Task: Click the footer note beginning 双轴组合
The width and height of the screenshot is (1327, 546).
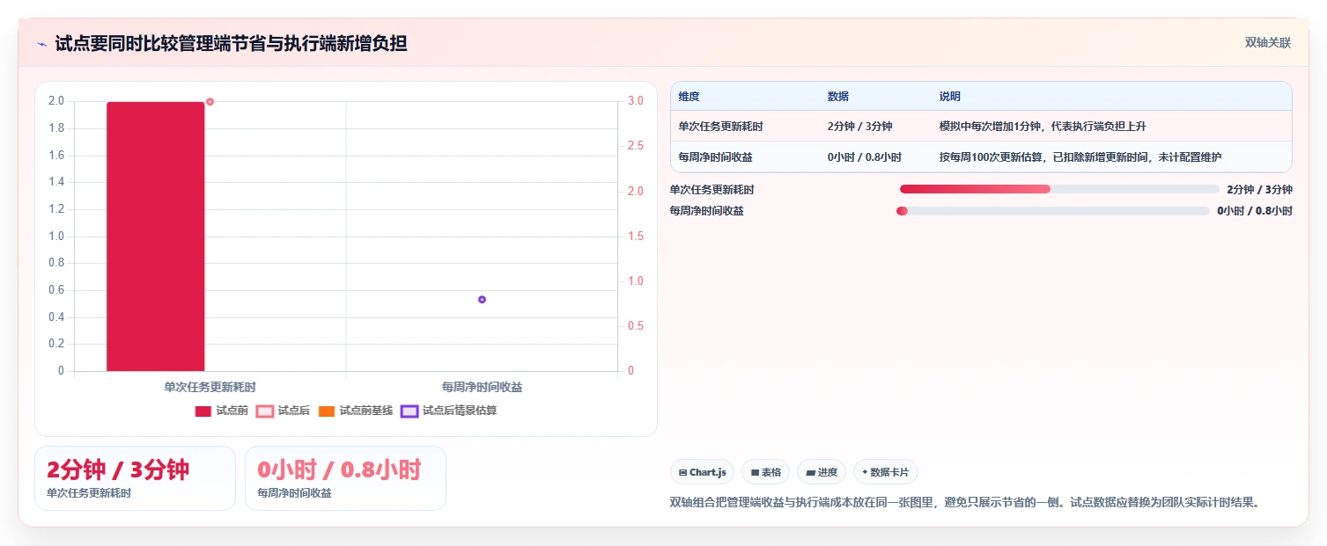Action: 966,503
